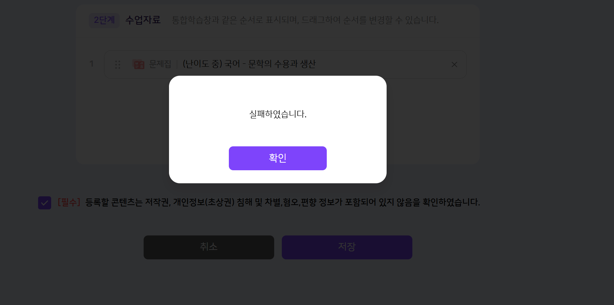The width and height of the screenshot is (614, 305).
Task: Click the 실패하였습니다. message text
Action: pyautogui.click(x=278, y=114)
